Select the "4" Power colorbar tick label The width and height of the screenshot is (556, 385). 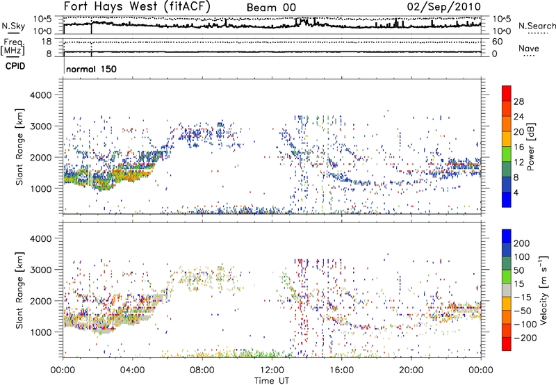[516, 192]
